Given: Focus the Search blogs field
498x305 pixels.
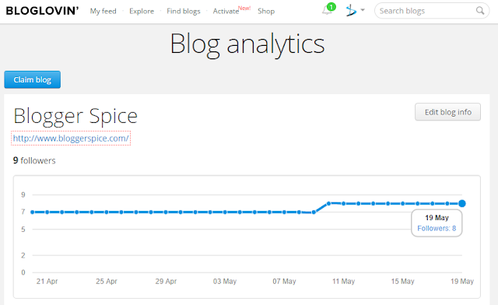Looking at the screenshot, I should [432, 11].
